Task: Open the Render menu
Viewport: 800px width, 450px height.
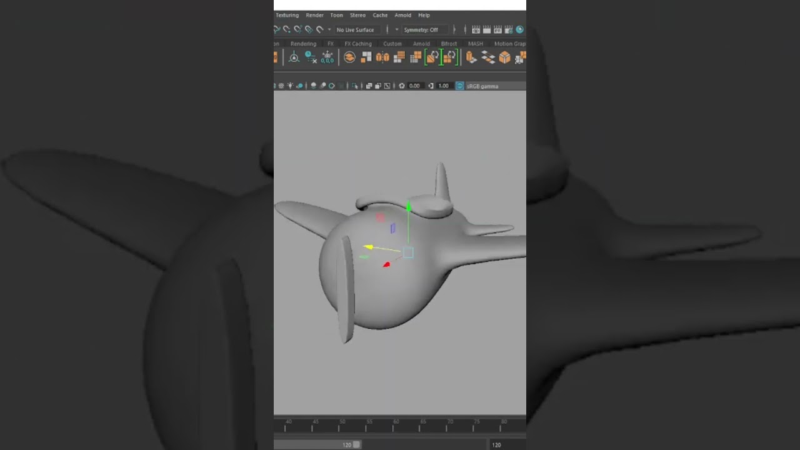Action: point(314,15)
